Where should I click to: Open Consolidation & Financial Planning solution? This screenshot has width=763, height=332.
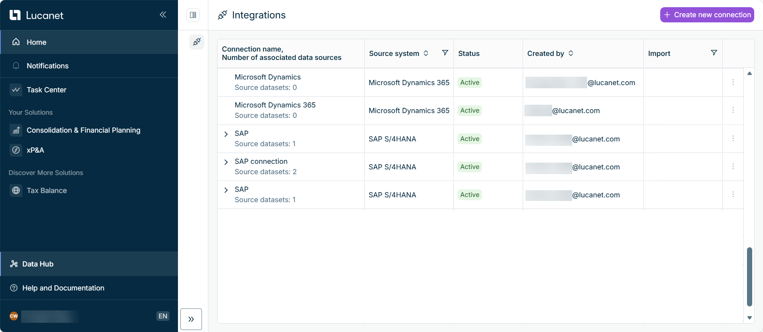[89, 130]
